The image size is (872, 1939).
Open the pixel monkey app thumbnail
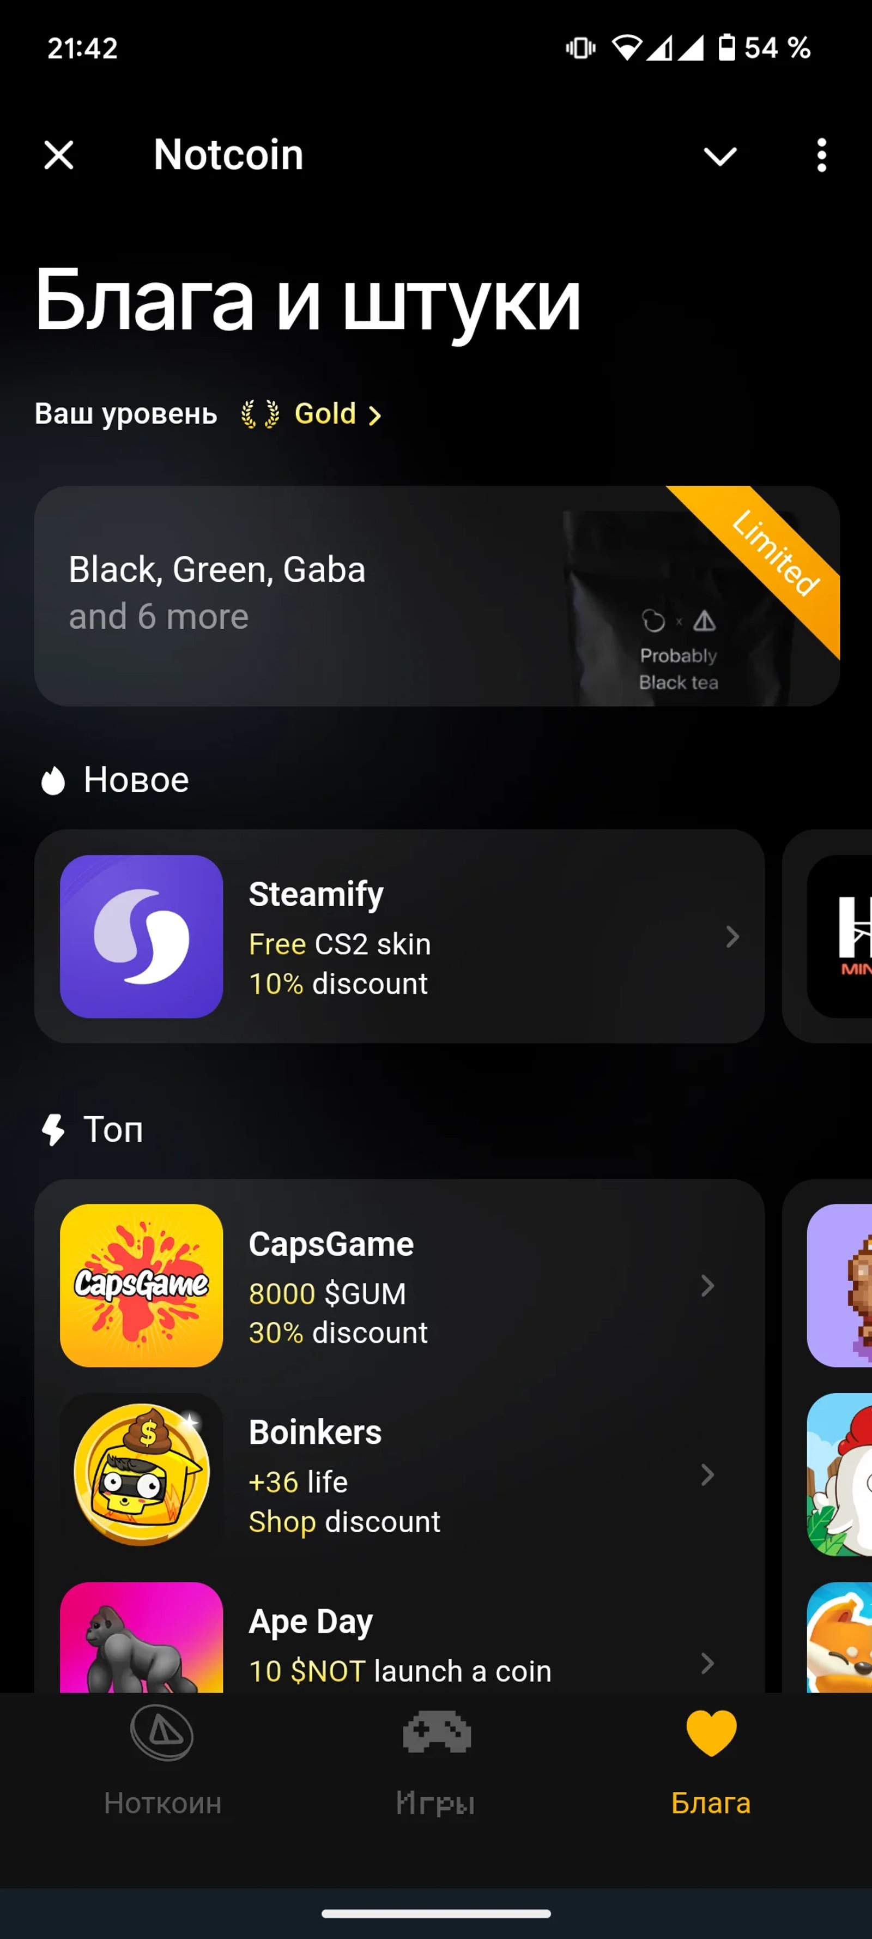click(840, 1285)
